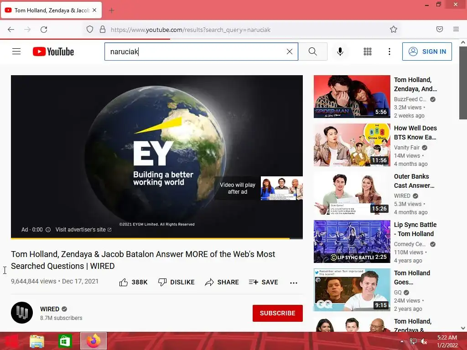Open the Vanity Fair channel name

(x=406, y=147)
